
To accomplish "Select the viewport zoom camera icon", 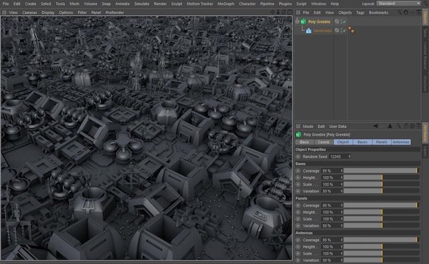I will [x=278, y=12].
